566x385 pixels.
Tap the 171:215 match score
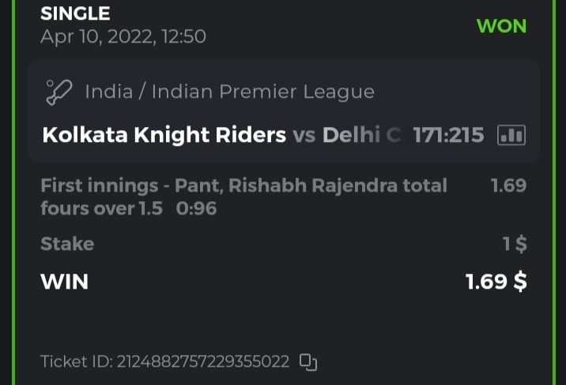click(448, 135)
